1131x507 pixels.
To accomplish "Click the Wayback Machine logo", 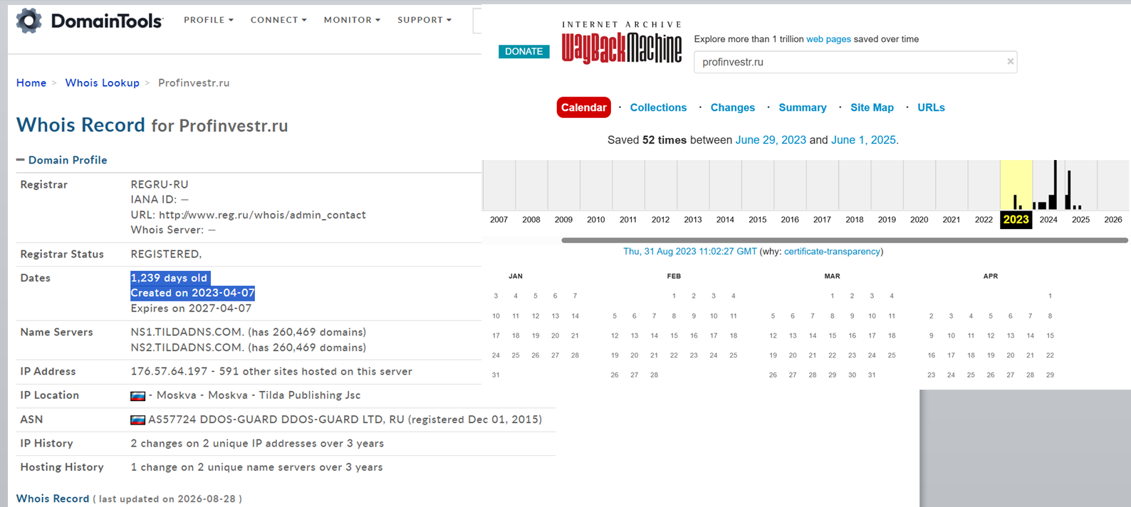I will pyautogui.click(x=622, y=43).
